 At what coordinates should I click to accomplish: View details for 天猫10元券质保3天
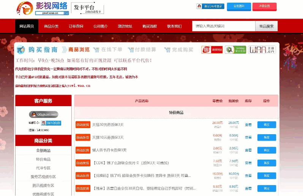pyautogui.click(x=248, y=138)
